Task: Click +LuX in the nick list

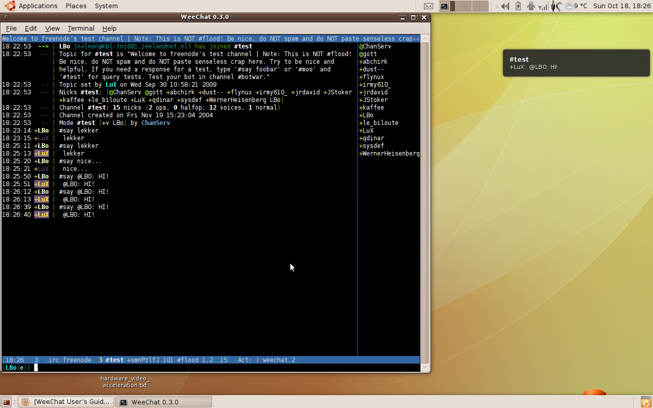Action: click(366, 131)
